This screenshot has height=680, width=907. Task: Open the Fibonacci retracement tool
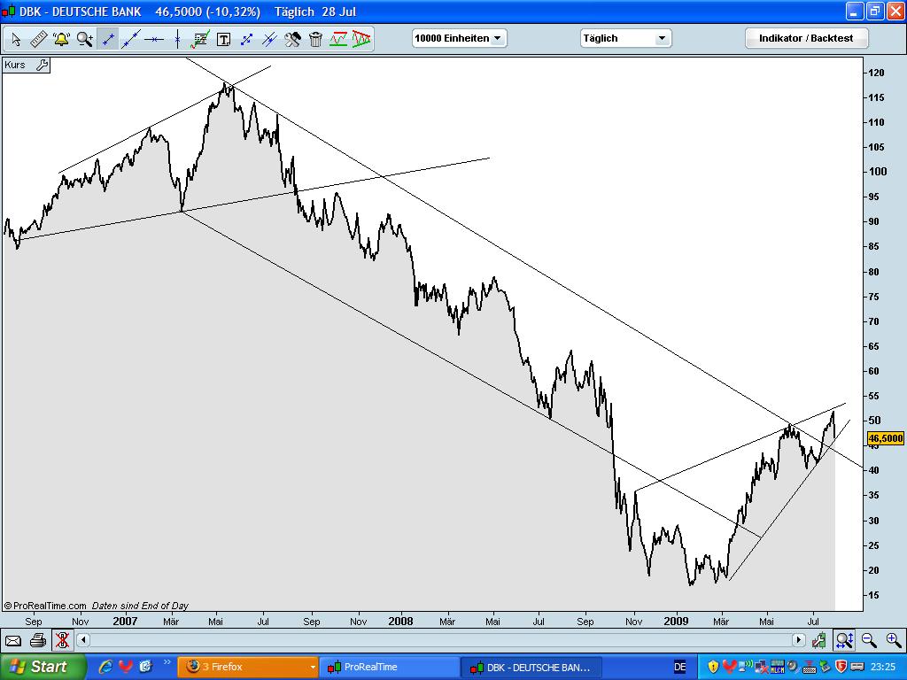point(200,39)
